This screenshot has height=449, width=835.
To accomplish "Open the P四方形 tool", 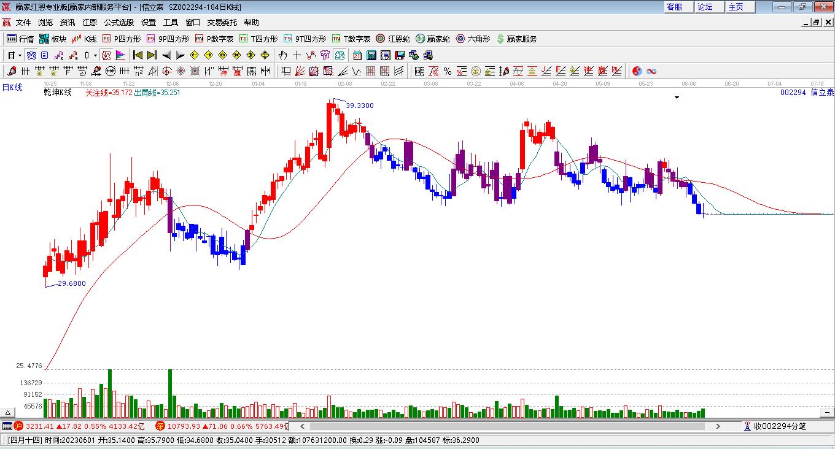I will 122,39.
